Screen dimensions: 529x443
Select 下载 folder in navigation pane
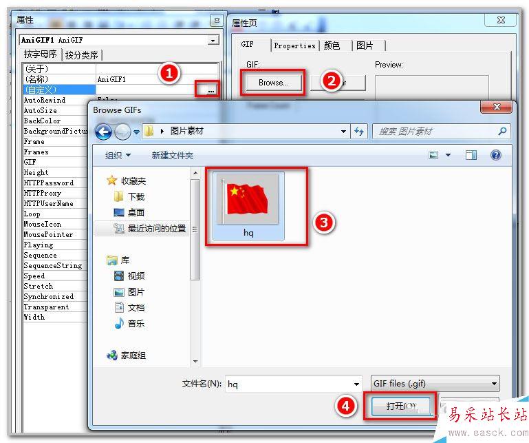click(129, 196)
